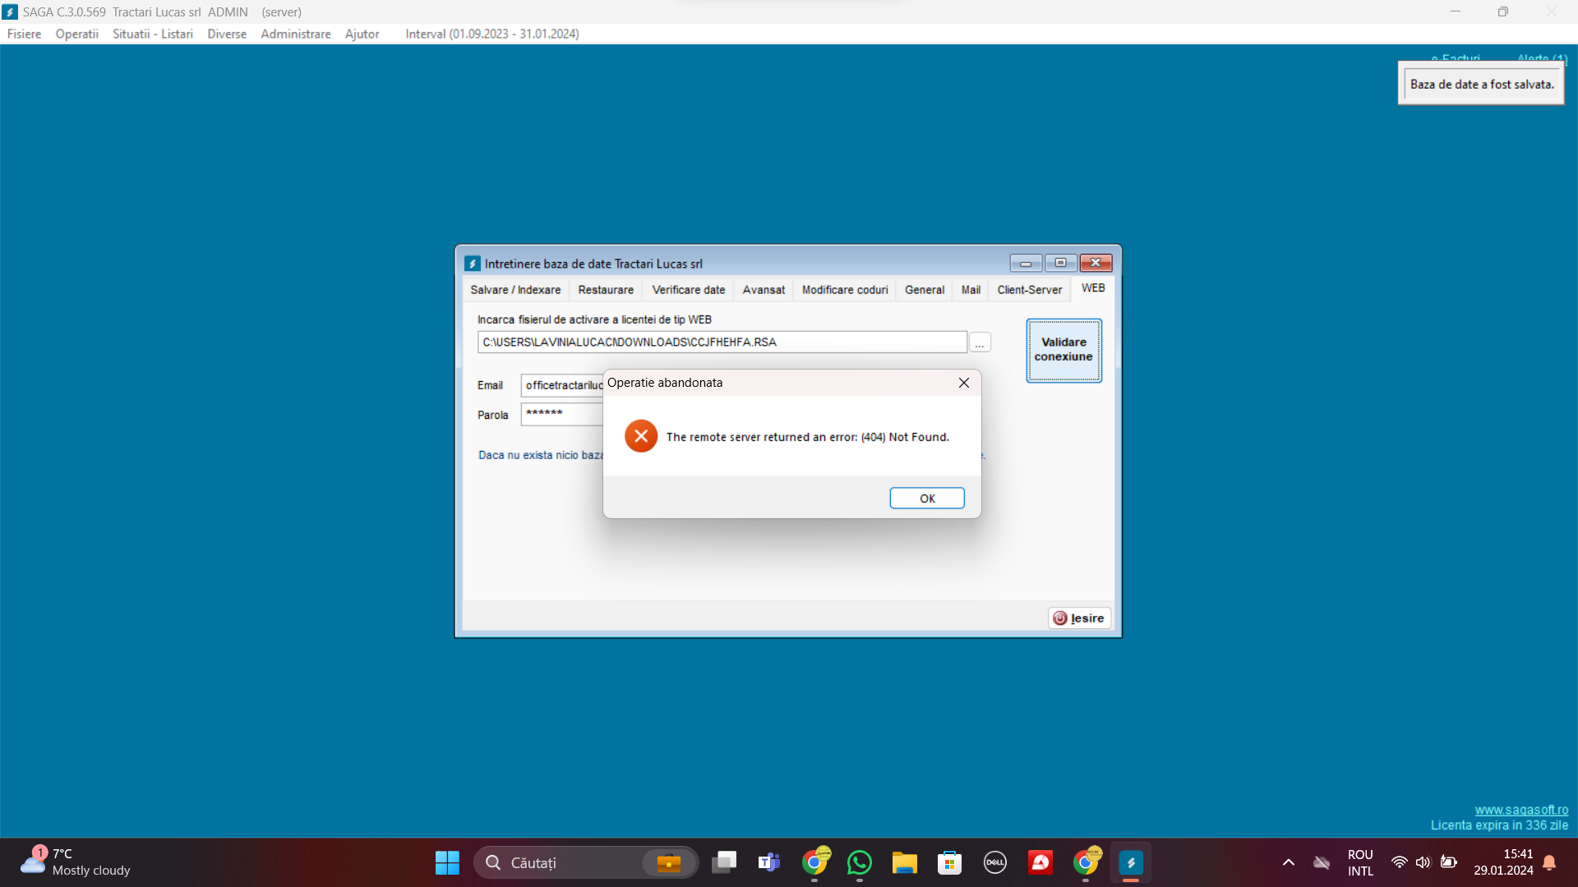The image size is (1578, 887).
Task: Open the first Chrome taskbar icon
Action: pos(814,862)
